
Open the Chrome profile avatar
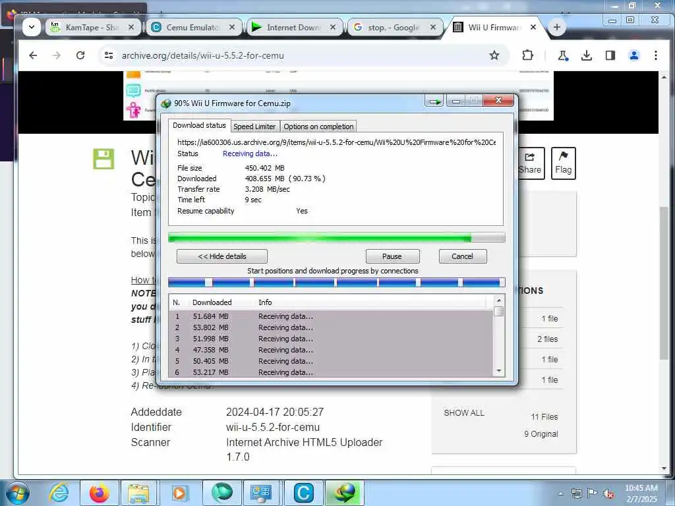coord(633,55)
